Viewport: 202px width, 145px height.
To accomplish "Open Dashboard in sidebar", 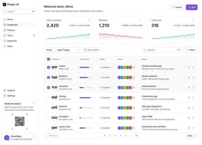I will point(20,25).
